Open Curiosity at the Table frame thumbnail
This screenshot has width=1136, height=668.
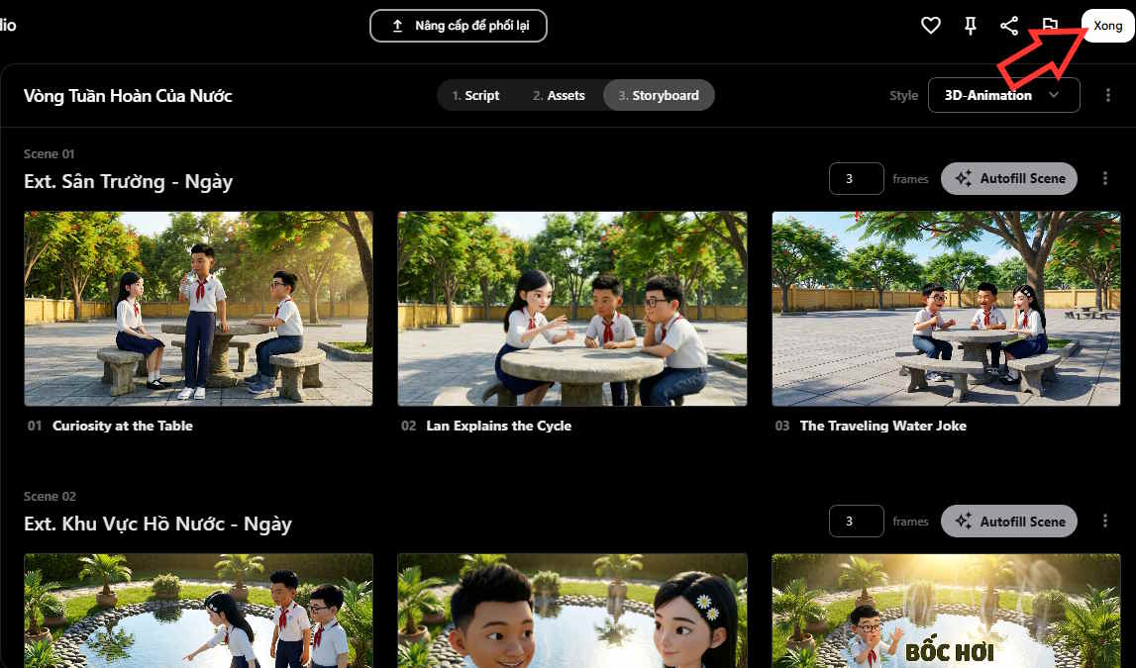198,309
